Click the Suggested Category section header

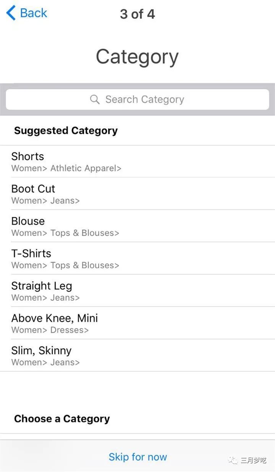(66, 131)
